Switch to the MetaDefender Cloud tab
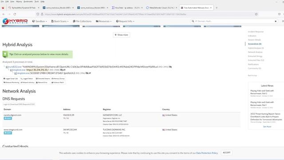This screenshot has width=284, height=160. (x=162, y=8)
